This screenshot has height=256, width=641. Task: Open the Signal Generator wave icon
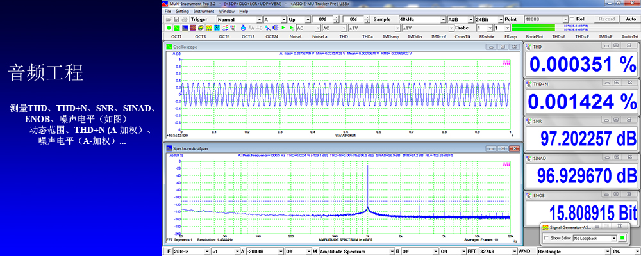click(209, 28)
